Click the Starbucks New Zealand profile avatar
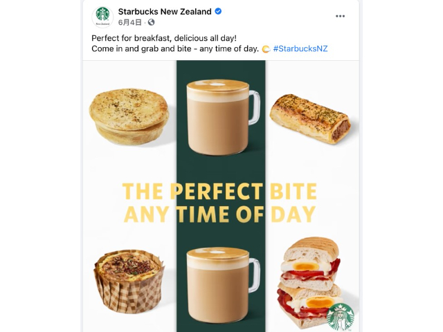Image resolution: width=443 pixels, height=332 pixels. [102, 17]
